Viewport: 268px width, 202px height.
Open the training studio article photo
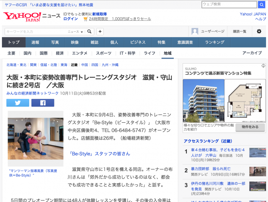click(x=36, y=139)
